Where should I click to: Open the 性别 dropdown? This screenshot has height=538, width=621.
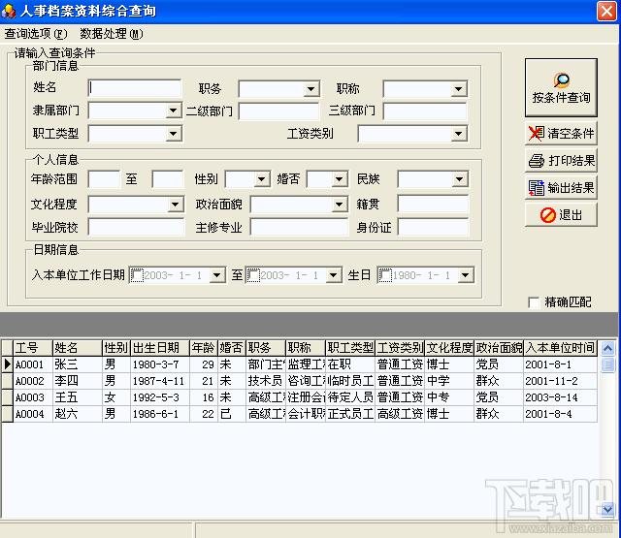(x=261, y=179)
